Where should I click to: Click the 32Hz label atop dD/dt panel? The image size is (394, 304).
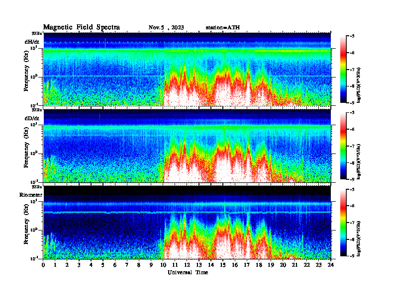coord(36,110)
